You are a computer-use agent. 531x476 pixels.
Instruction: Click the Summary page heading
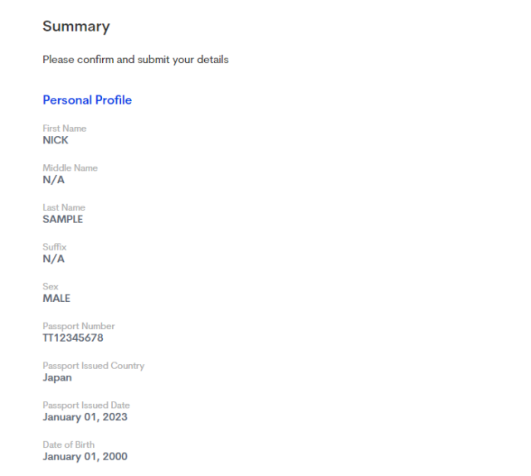(x=76, y=27)
